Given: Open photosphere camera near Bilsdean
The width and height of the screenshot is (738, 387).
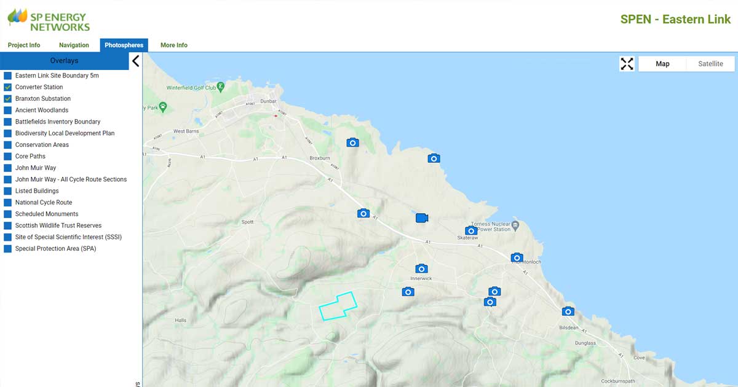Looking at the screenshot, I should tap(568, 311).
